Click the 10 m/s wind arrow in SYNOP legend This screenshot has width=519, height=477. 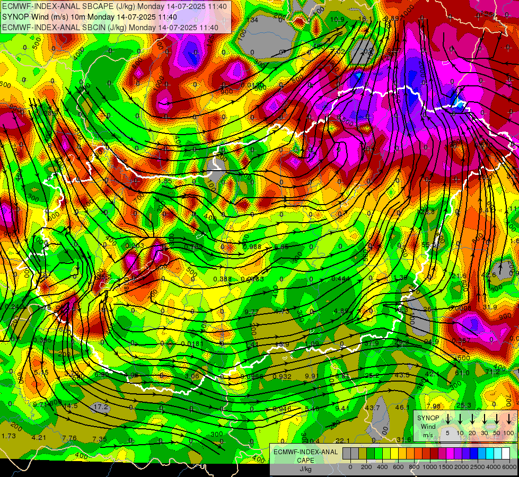click(x=460, y=419)
